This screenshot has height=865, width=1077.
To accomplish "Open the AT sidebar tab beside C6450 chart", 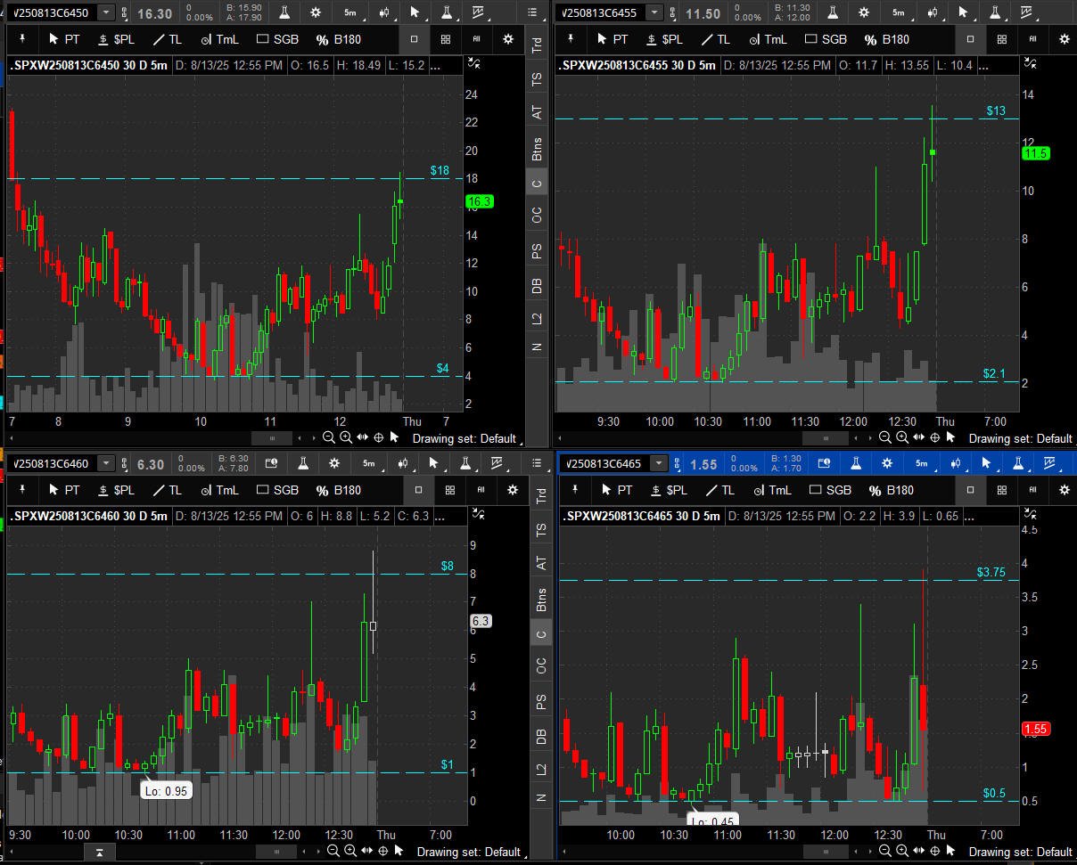I will click(x=537, y=113).
